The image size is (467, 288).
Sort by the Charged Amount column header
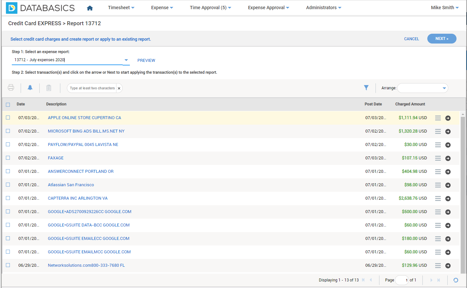[x=410, y=104]
